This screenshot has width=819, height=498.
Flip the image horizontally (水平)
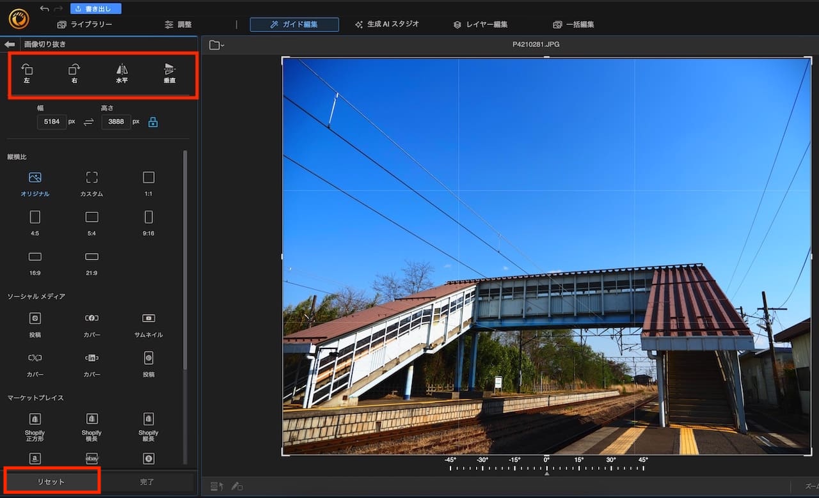point(122,74)
